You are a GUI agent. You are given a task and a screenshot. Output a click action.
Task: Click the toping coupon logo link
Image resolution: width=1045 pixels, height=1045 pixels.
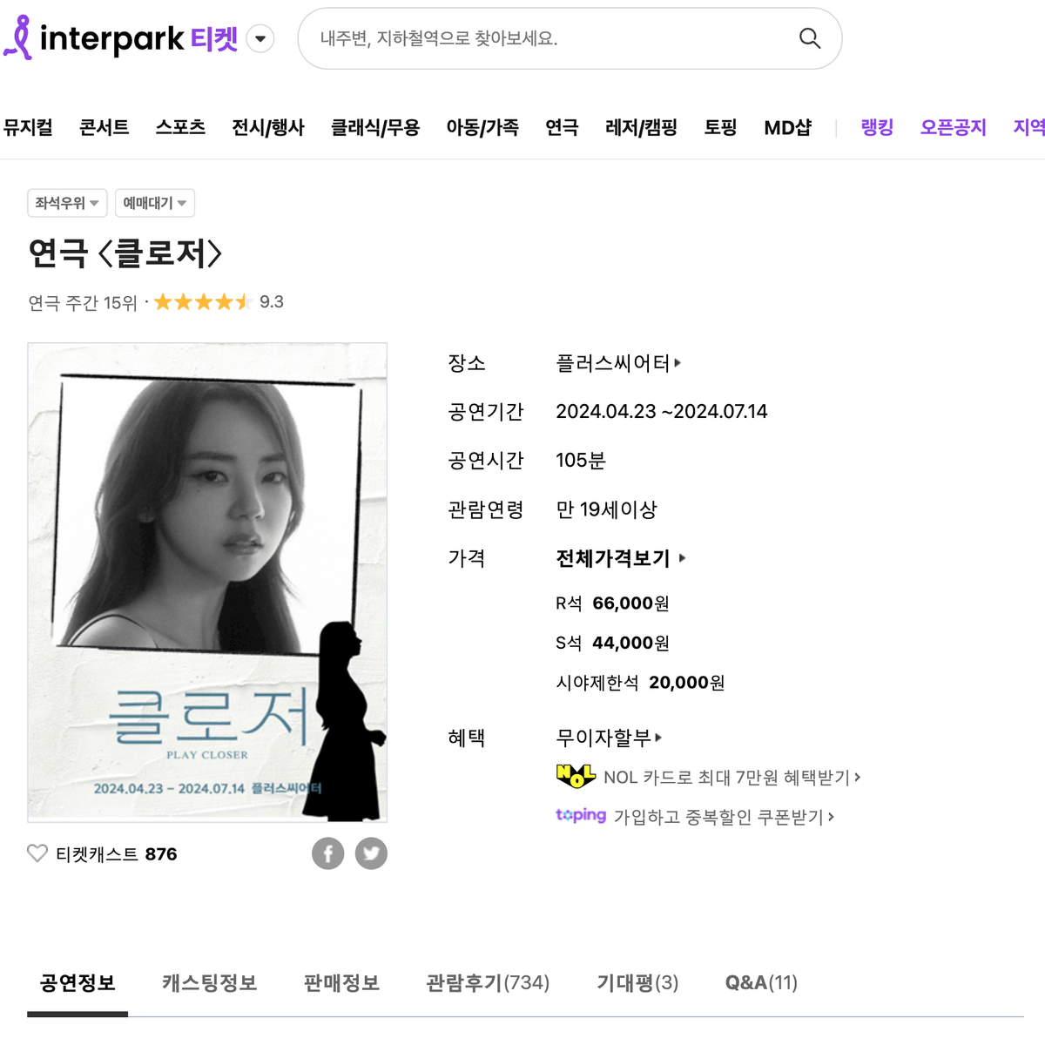pos(581,815)
